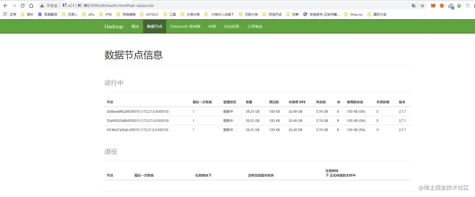This screenshot has height=197, width=475.
Task: Open the apps grid icon on bookmarks bar
Action: (5, 14)
